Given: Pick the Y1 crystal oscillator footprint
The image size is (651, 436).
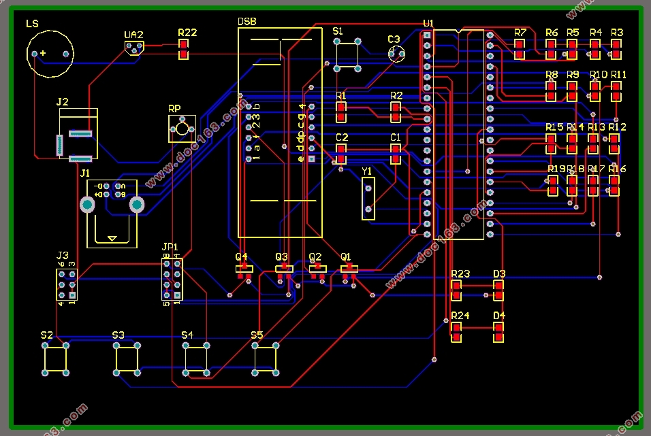Looking at the screenshot, I should 368,199.
